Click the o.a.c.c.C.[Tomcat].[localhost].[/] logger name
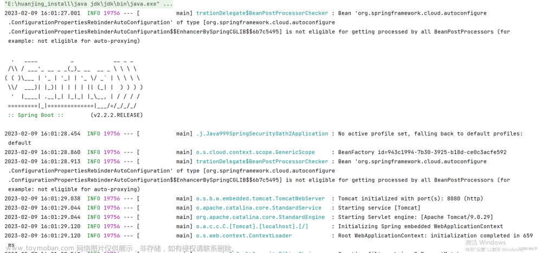 (252, 227)
